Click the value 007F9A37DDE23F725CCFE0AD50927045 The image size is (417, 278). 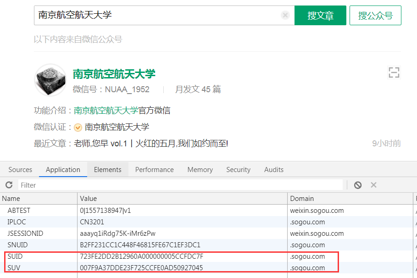tap(141, 267)
